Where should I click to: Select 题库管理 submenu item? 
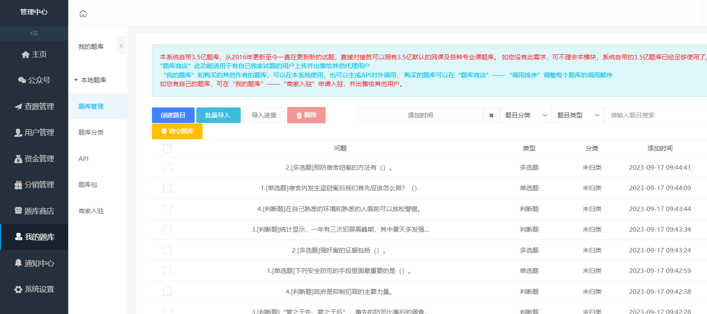[98, 106]
